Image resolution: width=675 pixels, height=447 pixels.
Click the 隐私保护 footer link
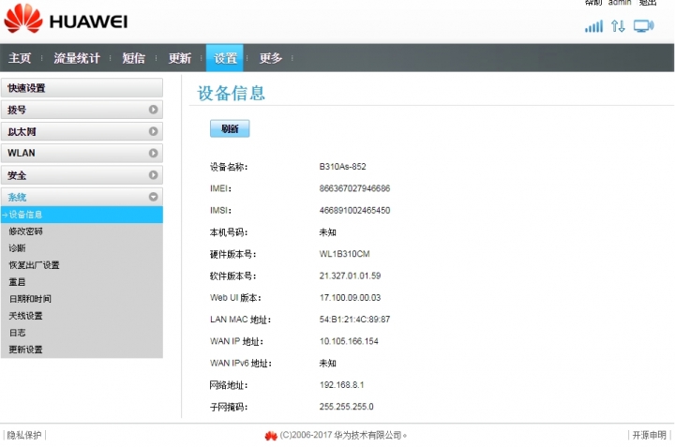[24, 436]
